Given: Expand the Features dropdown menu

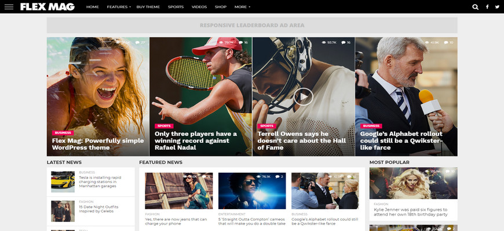Looking at the screenshot, I should [119, 7].
